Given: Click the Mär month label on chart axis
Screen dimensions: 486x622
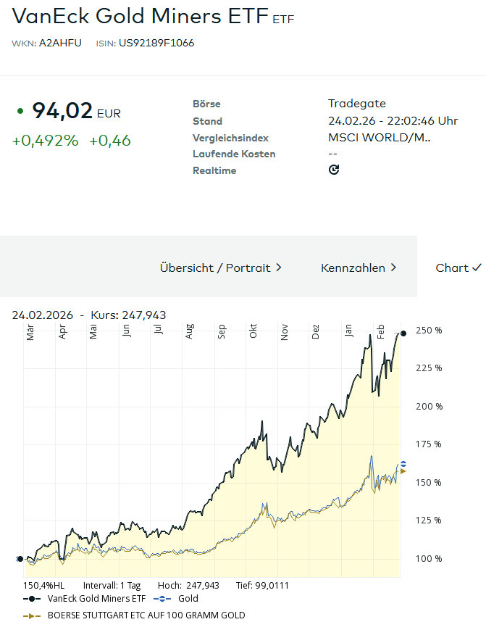Looking at the screenshot, I should point(30,333).
